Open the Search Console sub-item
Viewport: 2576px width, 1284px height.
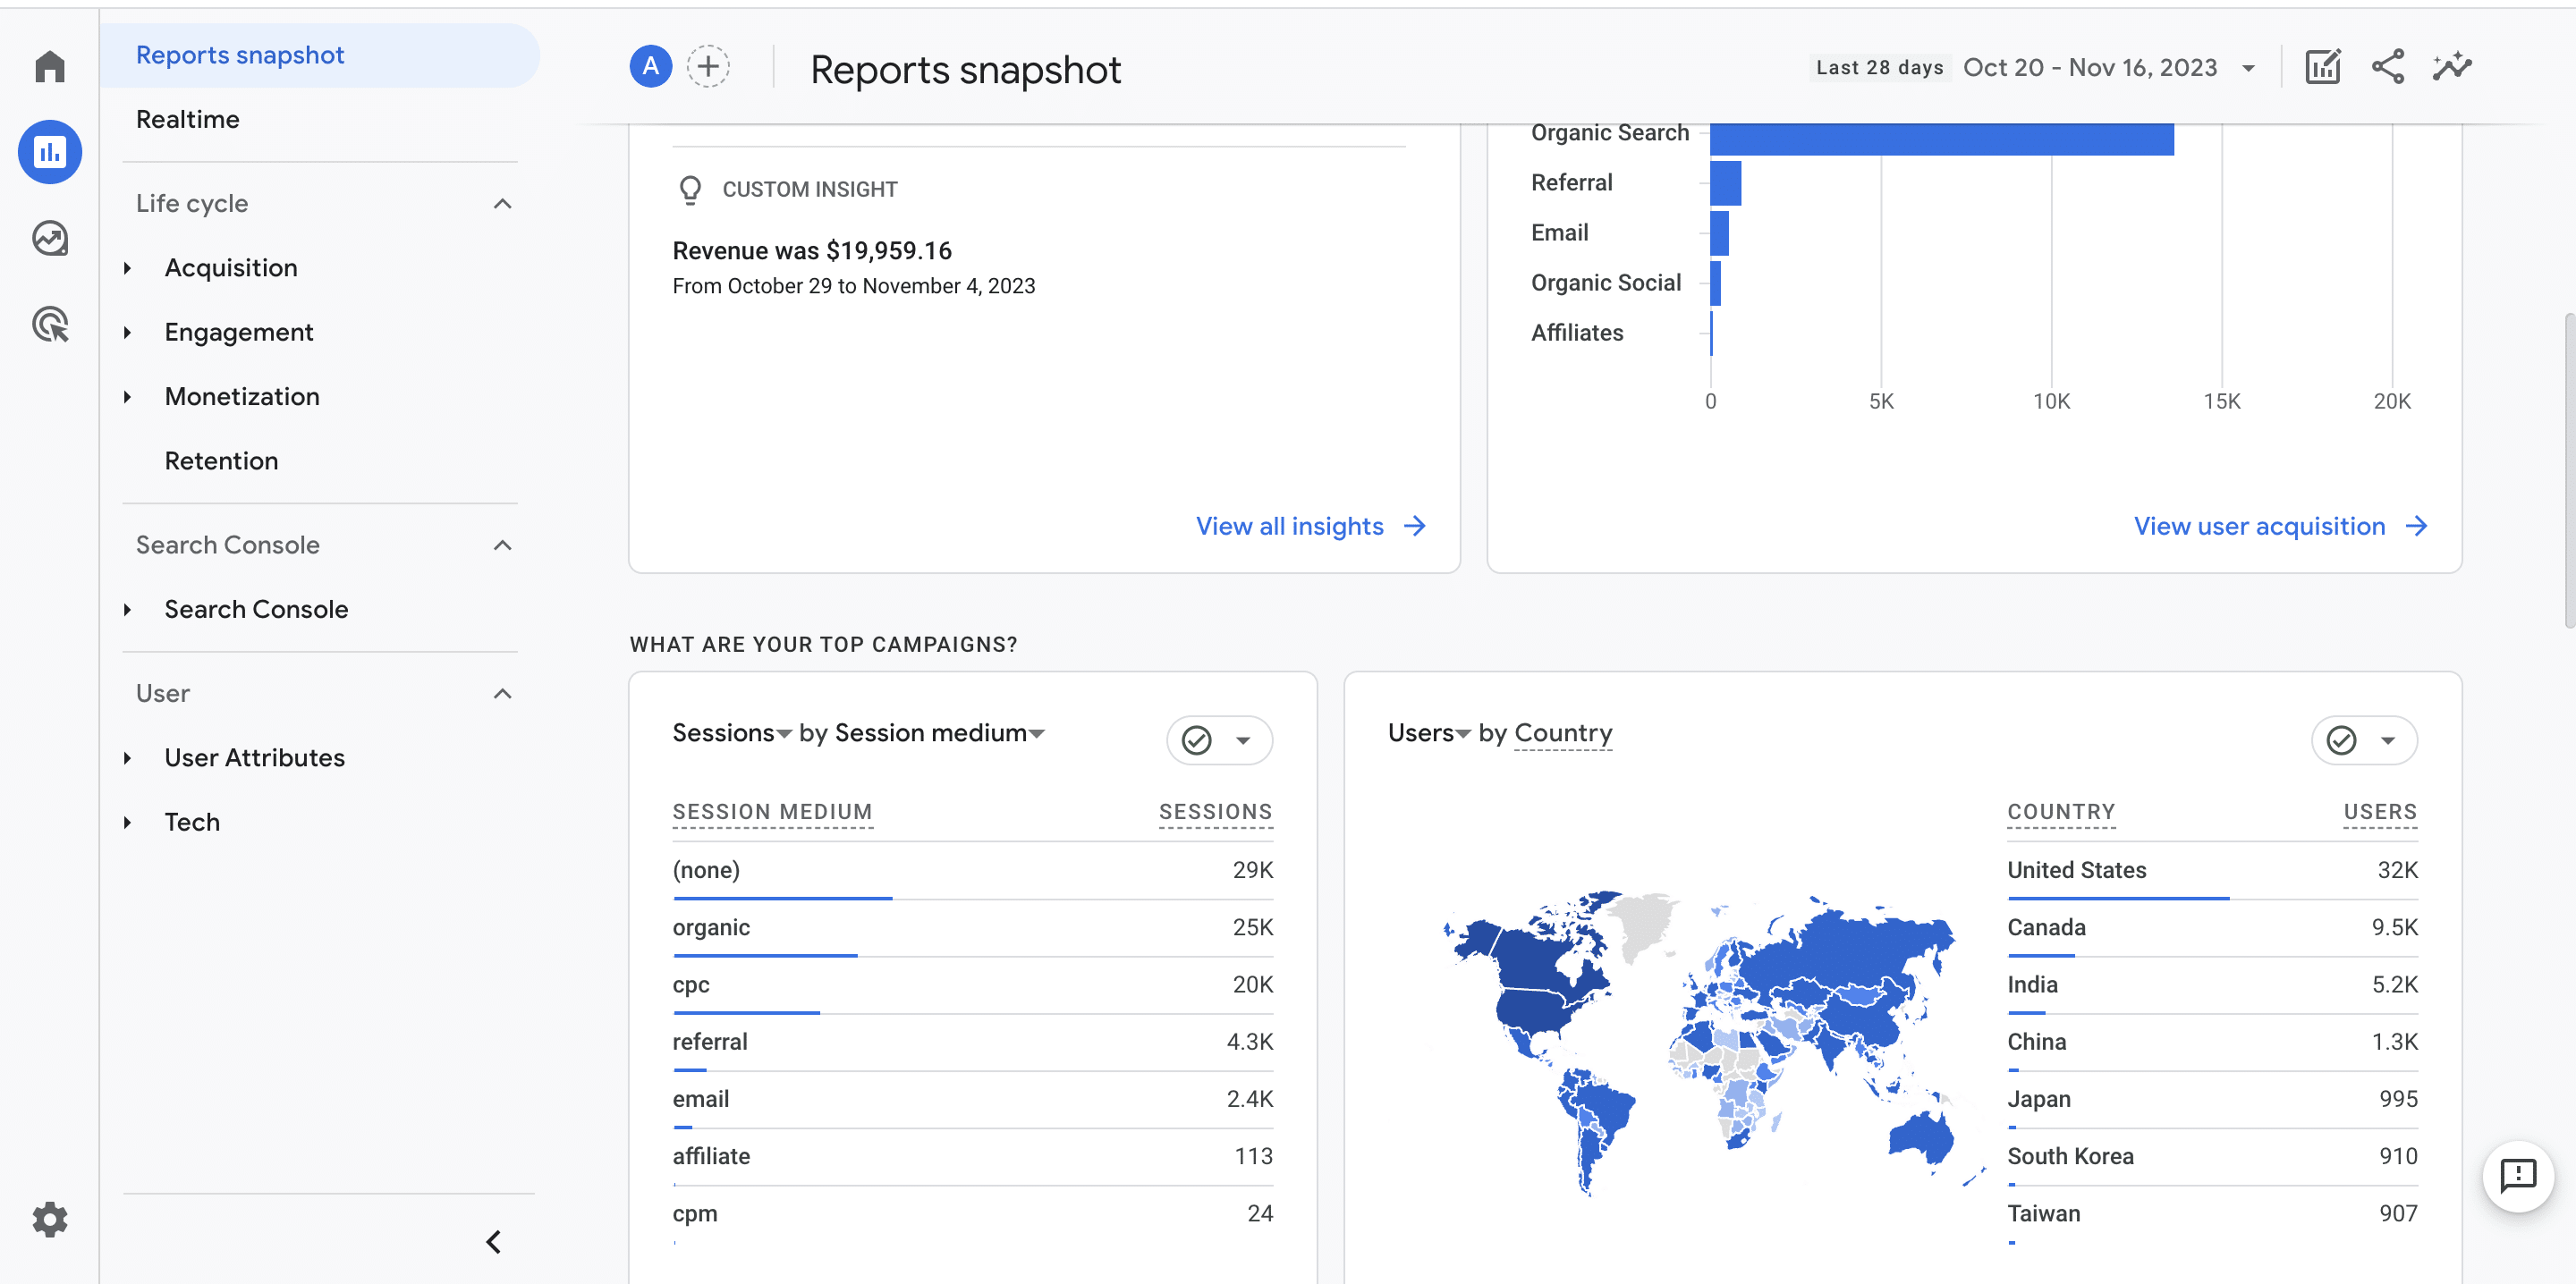point(256,609)
